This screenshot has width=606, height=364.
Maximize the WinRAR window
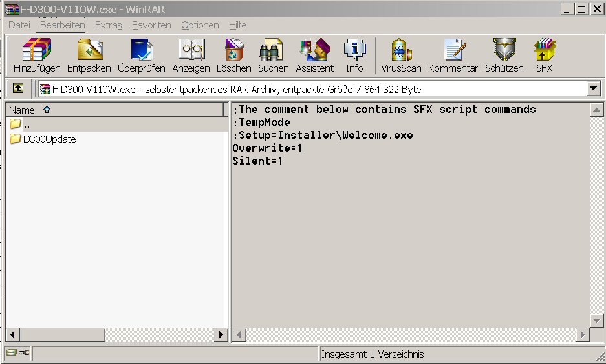tap(581, 9)
